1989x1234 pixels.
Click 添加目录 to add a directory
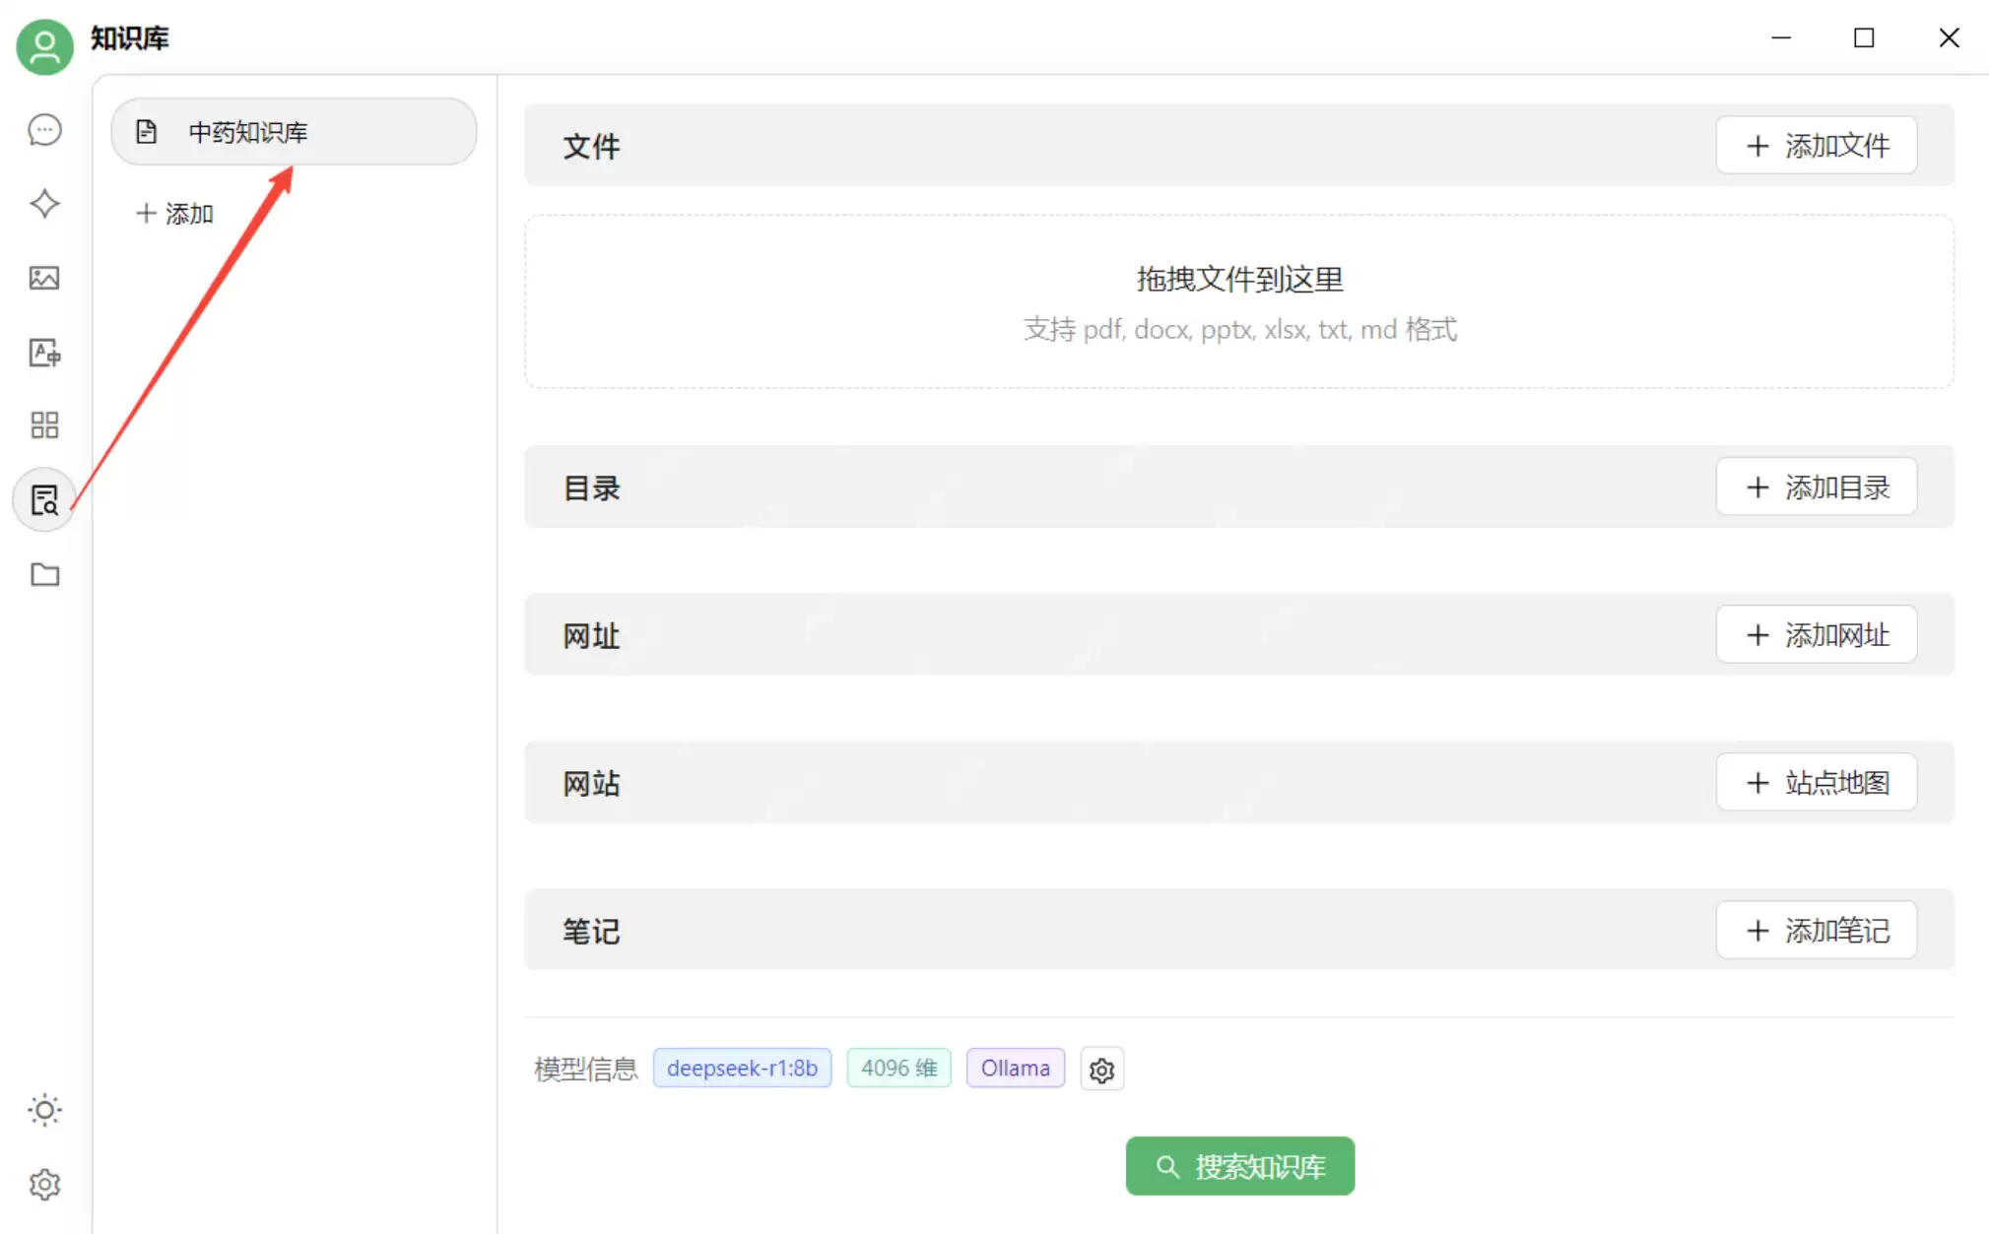(1816, 487)
